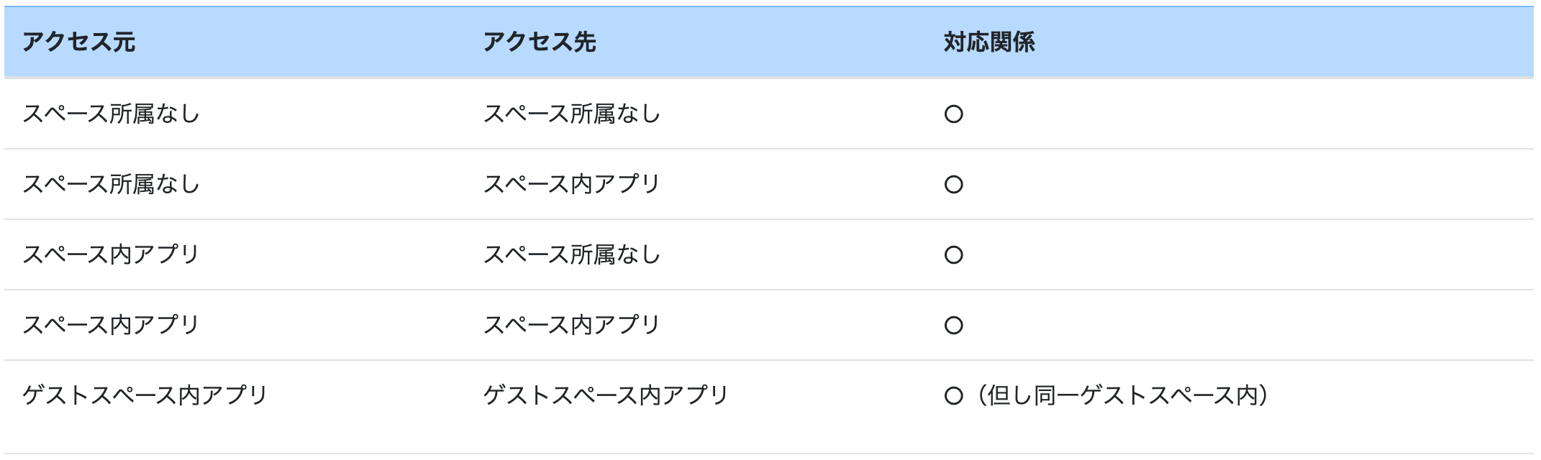The image size is (1541, 460).
Task: Click the アクセス元 column header
Action: pos(78,42)
